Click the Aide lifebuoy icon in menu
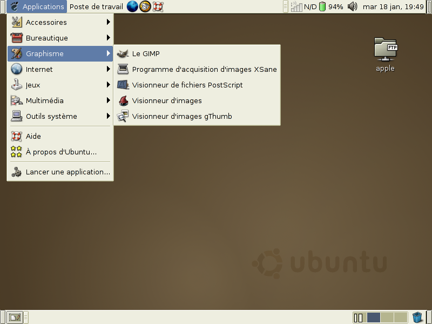This screenshot has height=324, width=432. (x=17, y=136)
